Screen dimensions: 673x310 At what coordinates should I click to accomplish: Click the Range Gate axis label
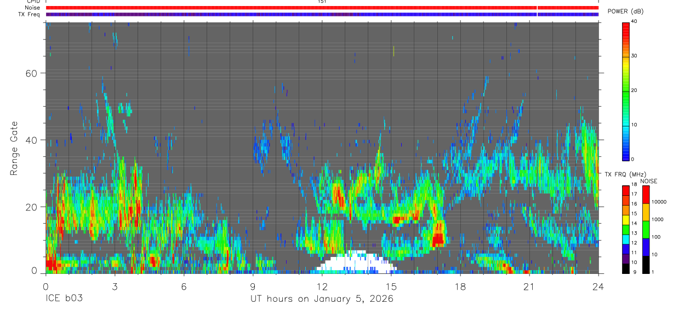tap(13, 149)
